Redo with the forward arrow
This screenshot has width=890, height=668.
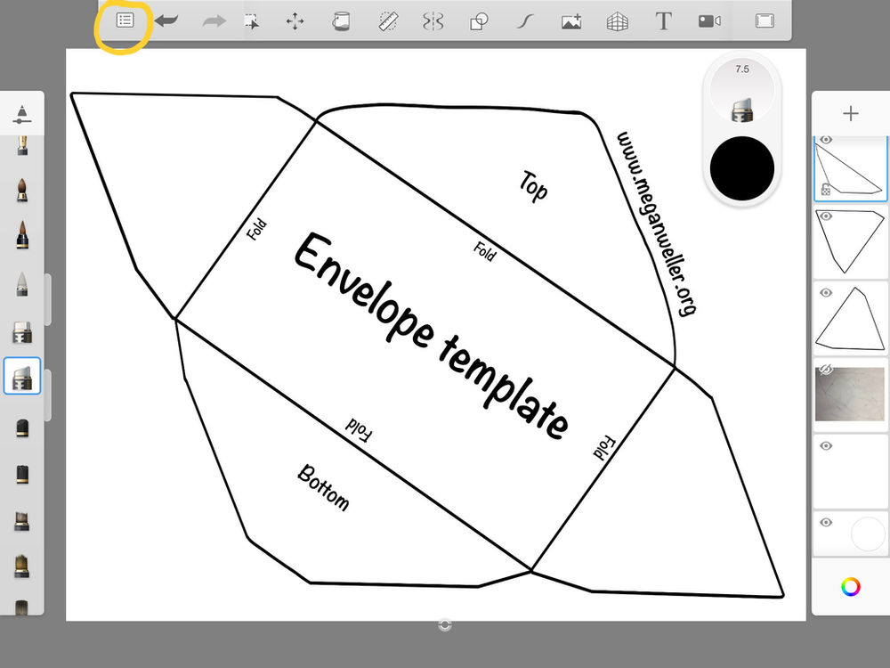tap(214, 21)
